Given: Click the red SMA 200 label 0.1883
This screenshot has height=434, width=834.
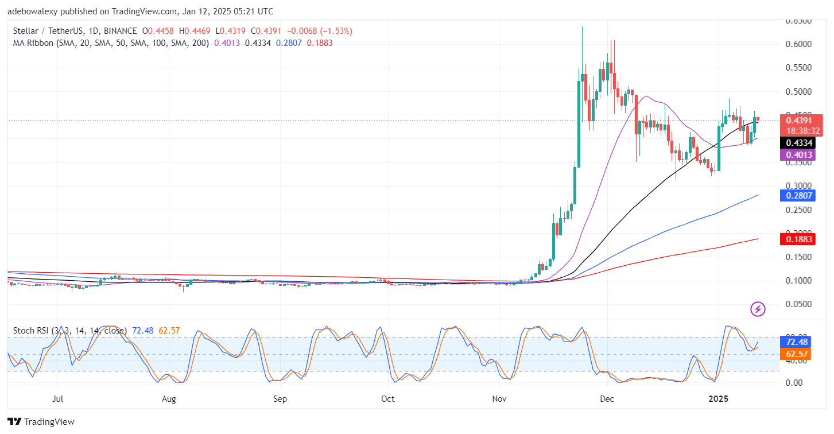Looking at the screenshot, I should pos(797,239).
